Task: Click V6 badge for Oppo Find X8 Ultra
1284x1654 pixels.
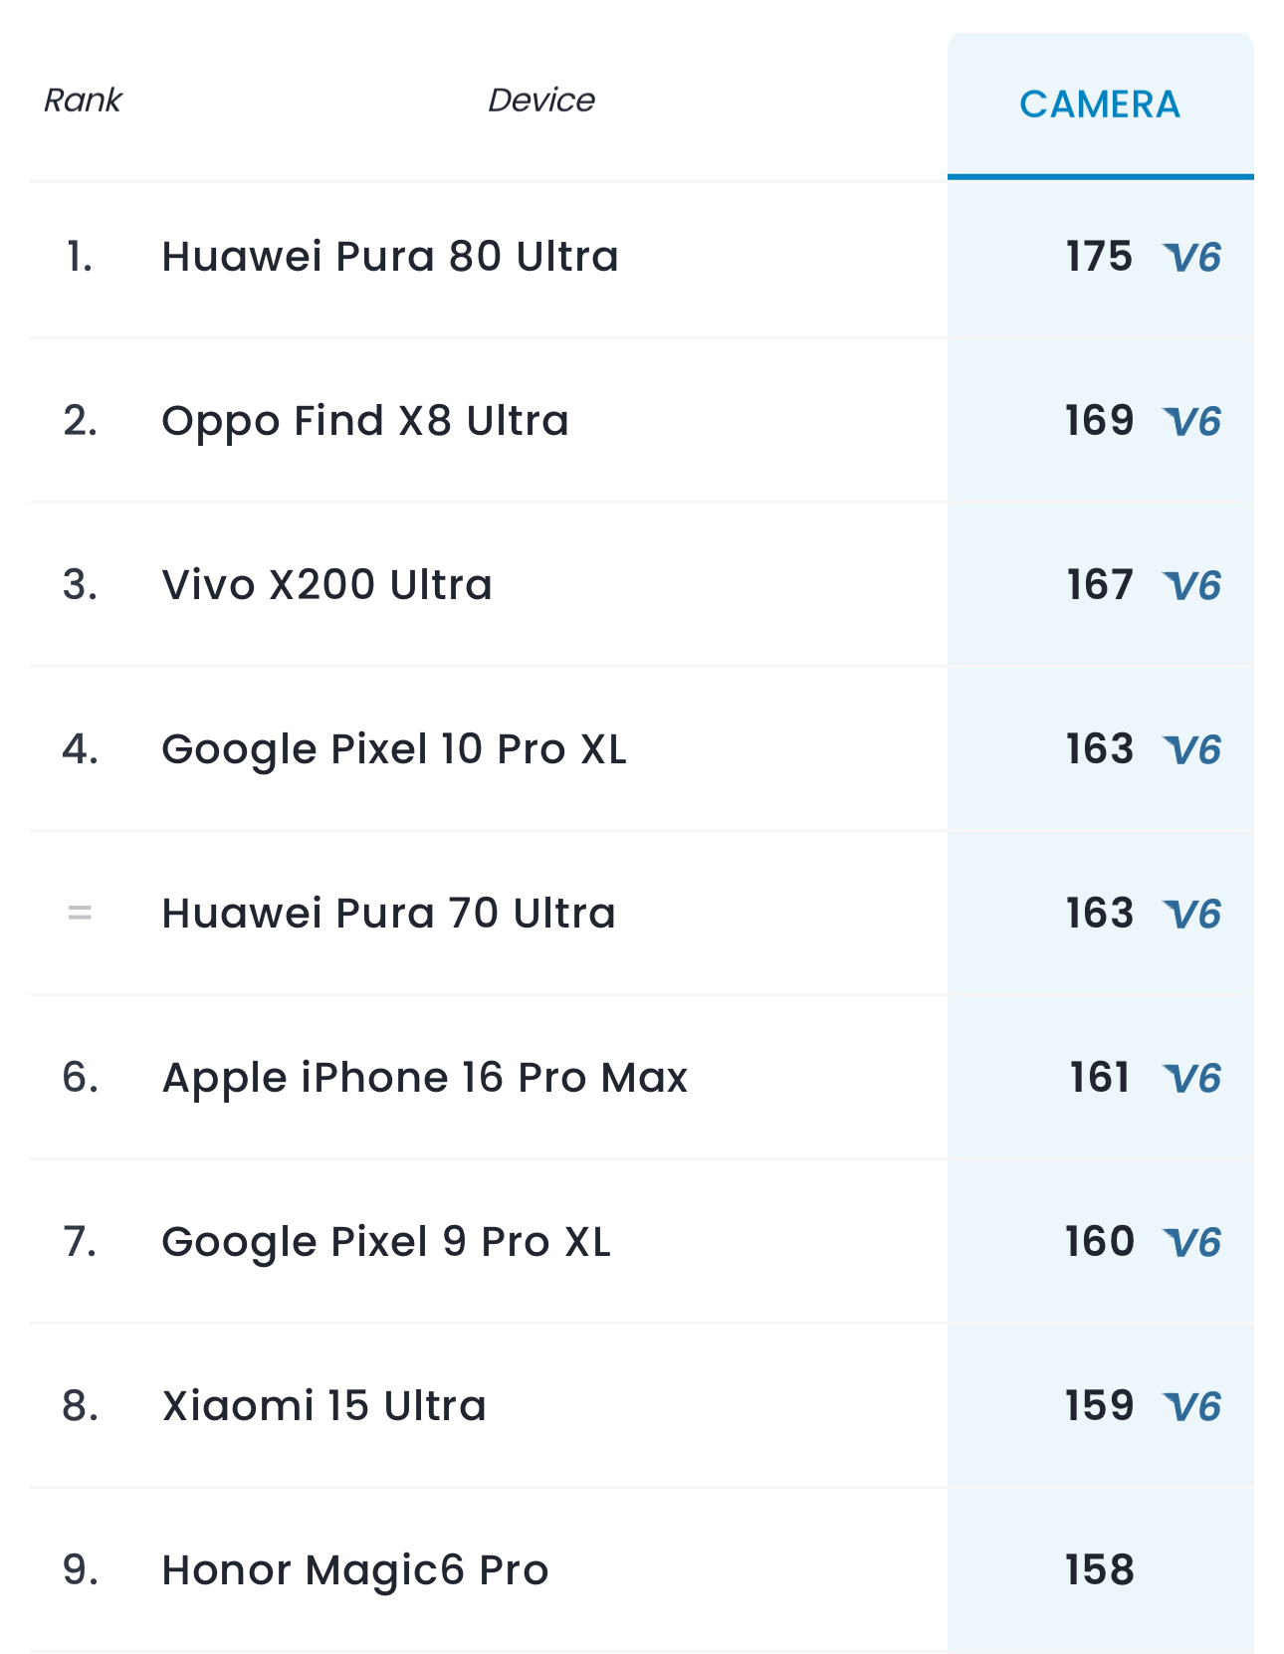Action: coord(1192,422)
